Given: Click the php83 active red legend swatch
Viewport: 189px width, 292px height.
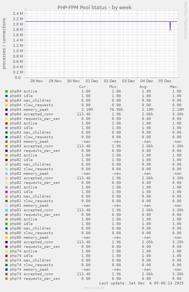Looking at the screenshot, I should tap(6, 123).
